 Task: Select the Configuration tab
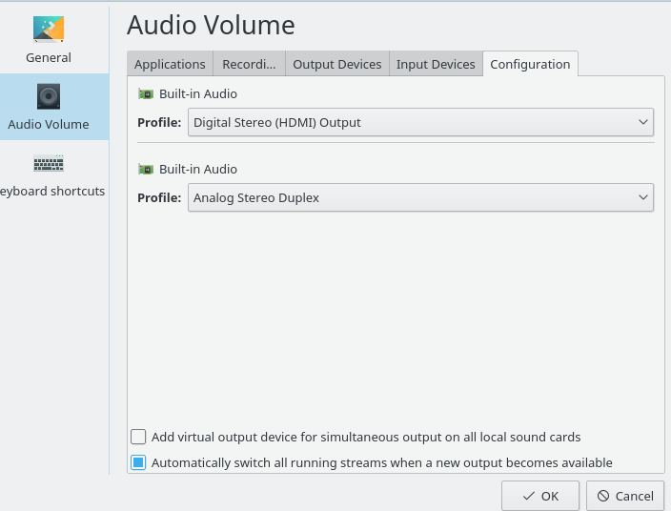tap(530, 64)
